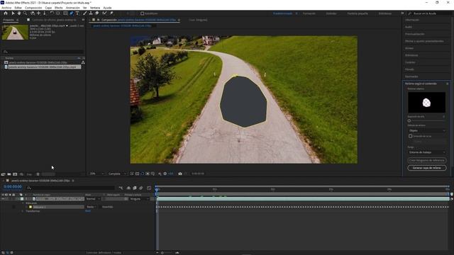This screenshot has width=454, height=255.
Task: Click the trash delete icon in Project panel
Action: [x=38, y=174]
